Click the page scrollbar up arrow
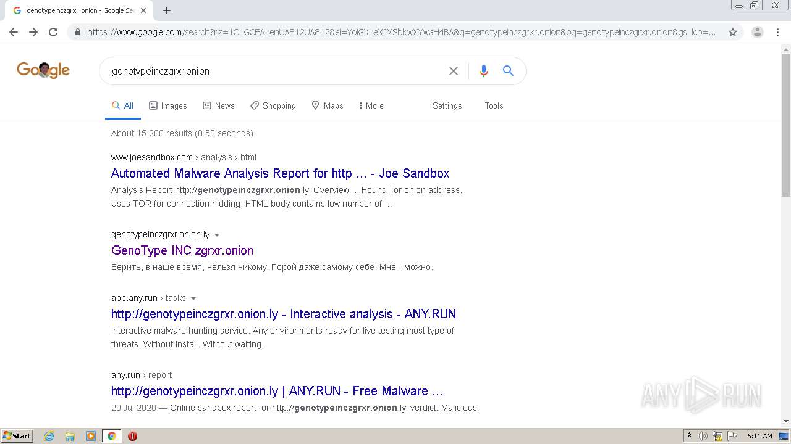 pyautogui.click(x=786, y=49)
